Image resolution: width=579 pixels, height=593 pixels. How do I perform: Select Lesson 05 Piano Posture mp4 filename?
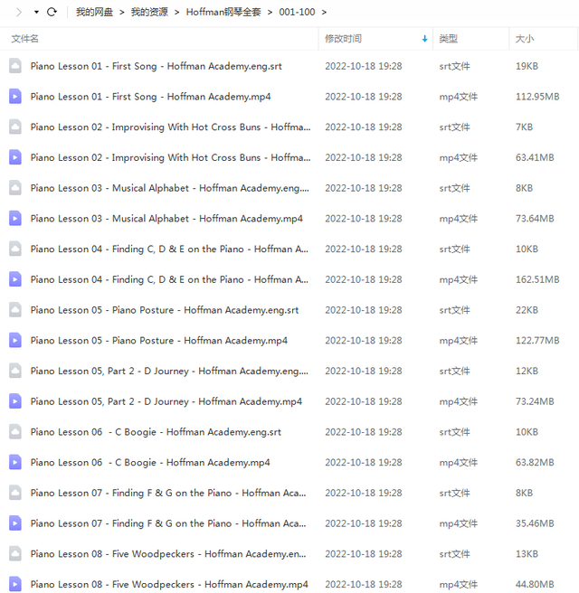[159, 341]
